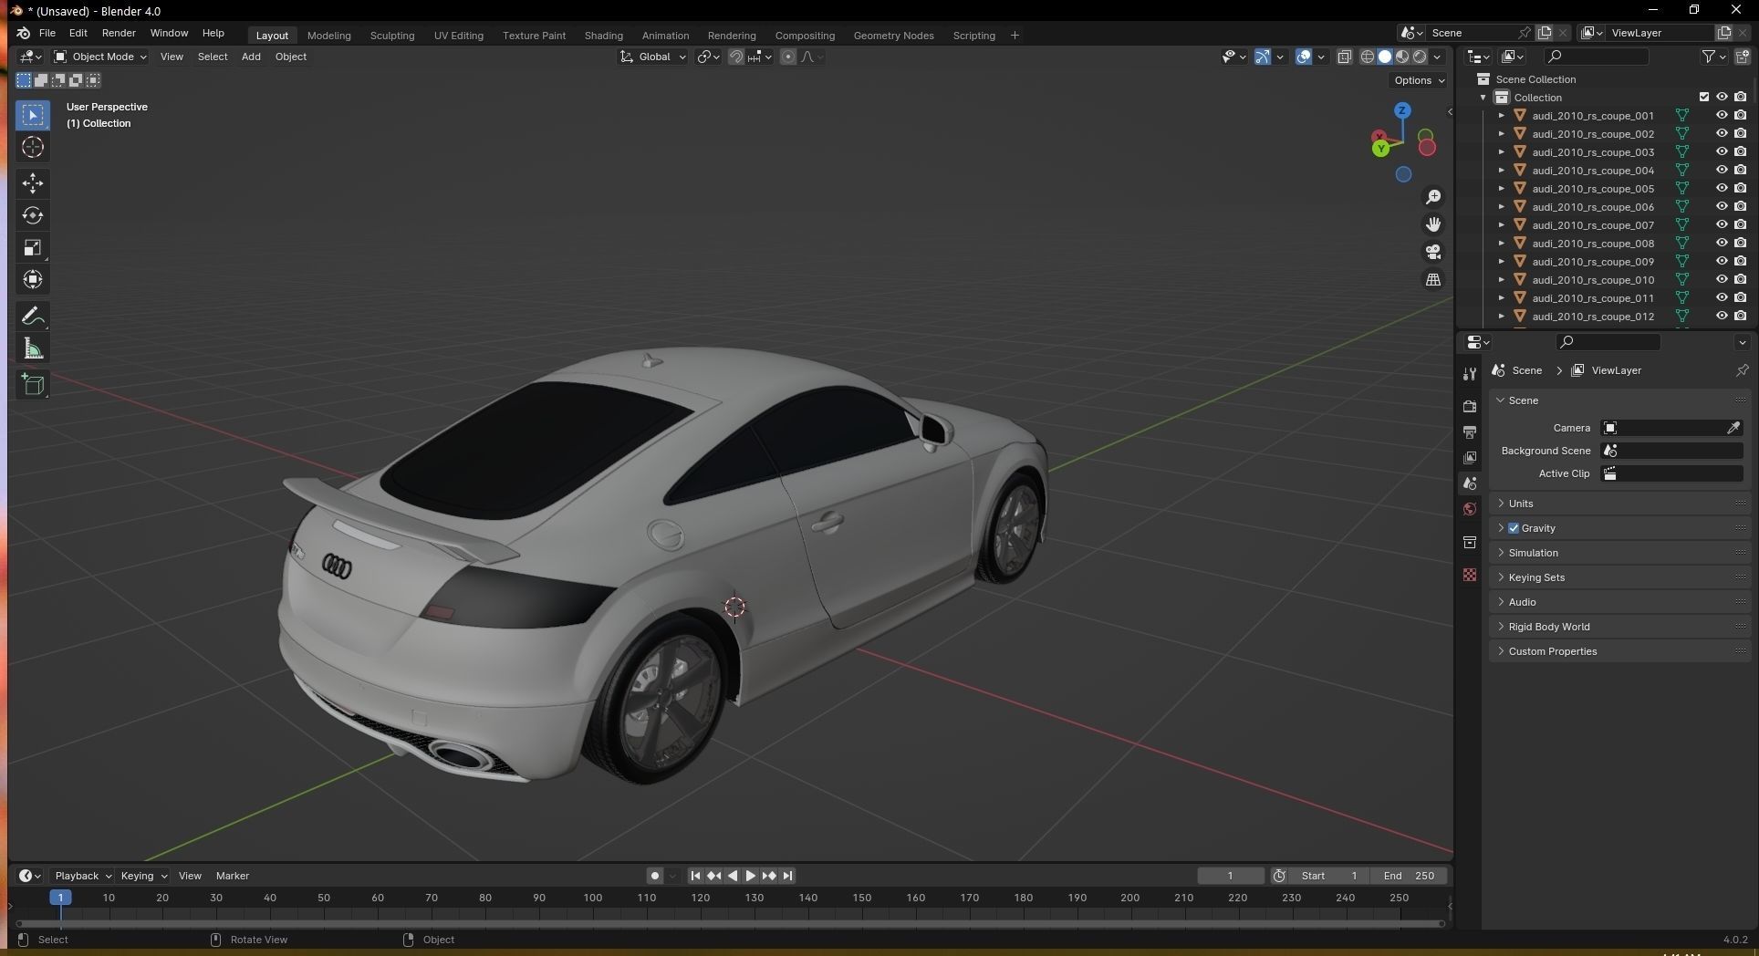
Task: Expand audi_2010_rs_coupe_008 tree item
Action: (1502, 243)
